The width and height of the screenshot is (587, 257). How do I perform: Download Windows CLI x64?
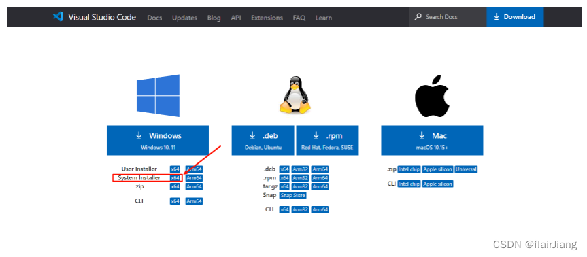point(175,201)
